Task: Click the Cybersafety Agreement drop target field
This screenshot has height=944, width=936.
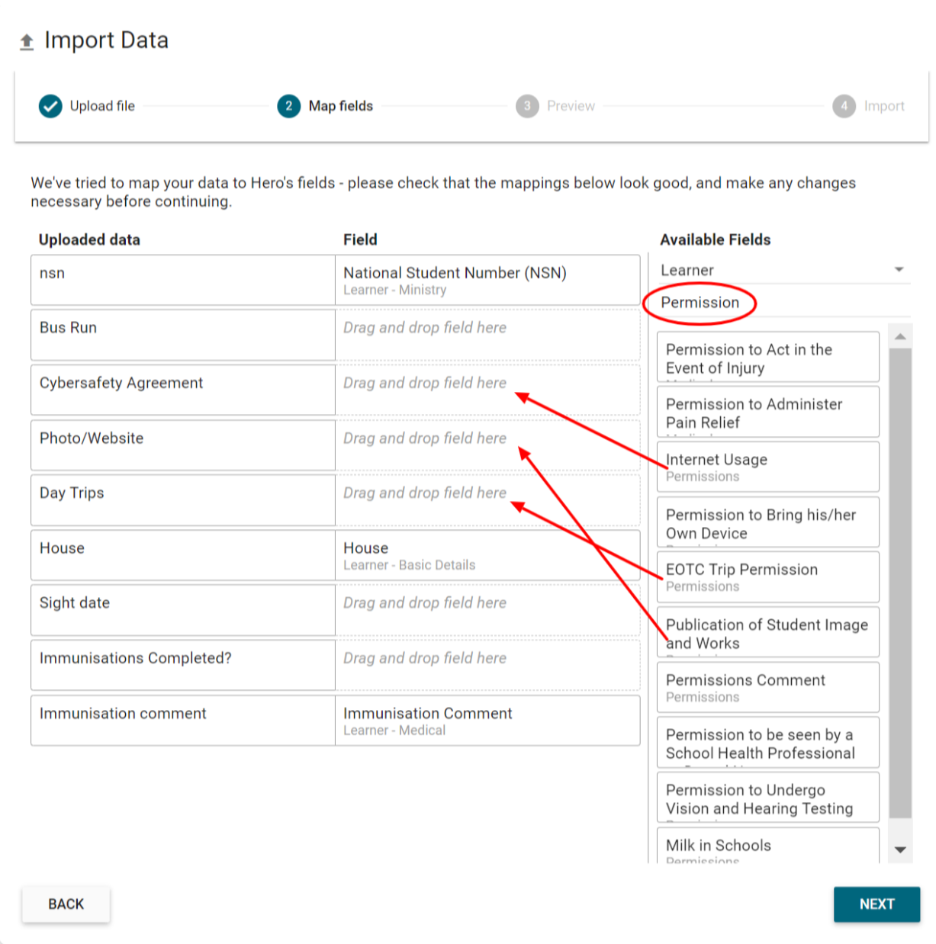Action: [487, 390]
